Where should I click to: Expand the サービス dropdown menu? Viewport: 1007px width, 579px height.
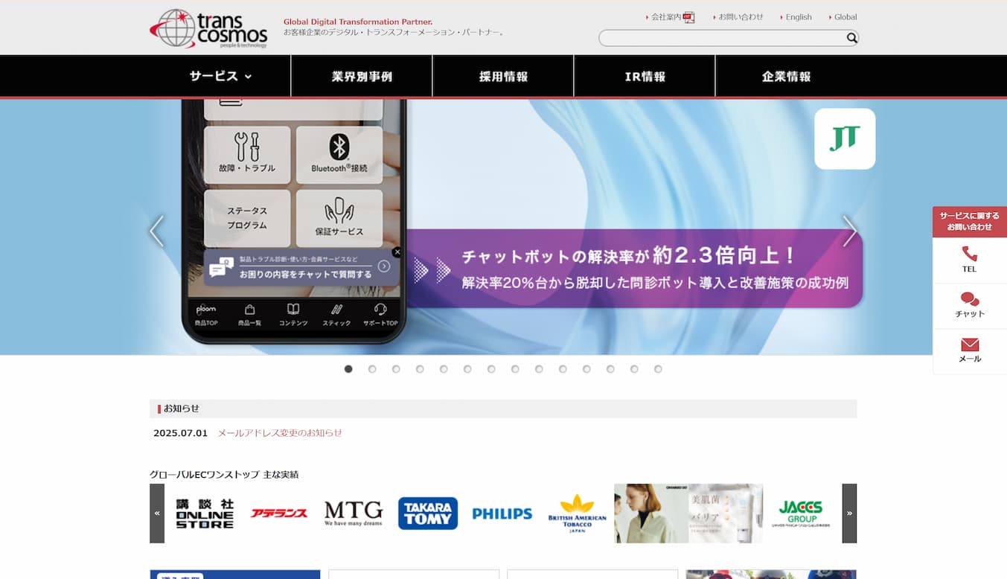pos(220,76)
